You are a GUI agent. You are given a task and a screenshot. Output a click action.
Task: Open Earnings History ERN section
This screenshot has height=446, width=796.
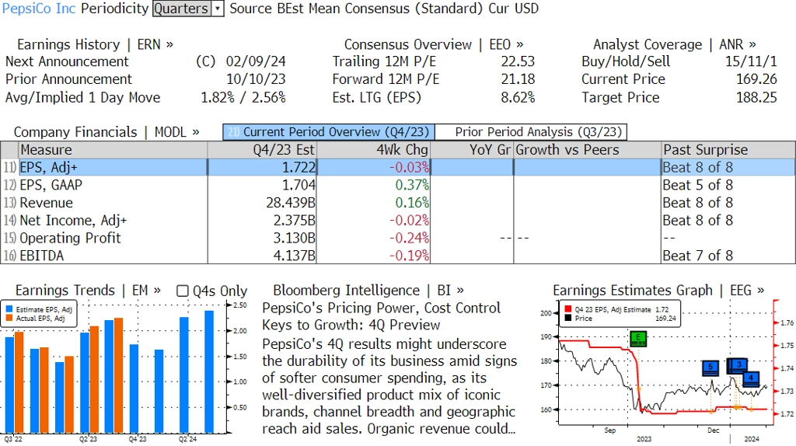95,44
